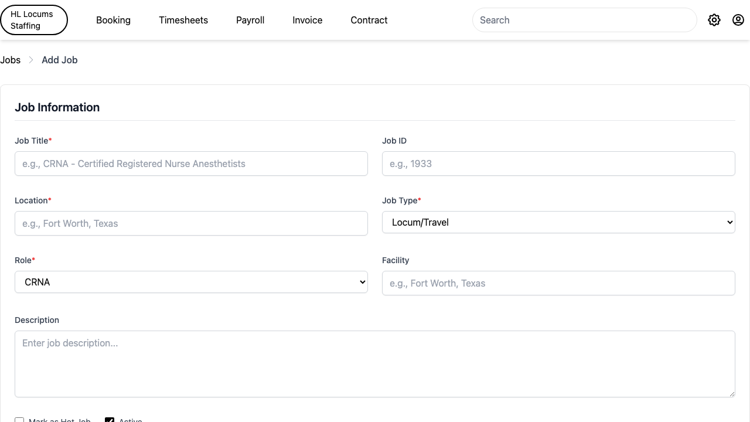Open the Contract section
The width and height of the screenshot is (750, 422).
click(369, 20)
